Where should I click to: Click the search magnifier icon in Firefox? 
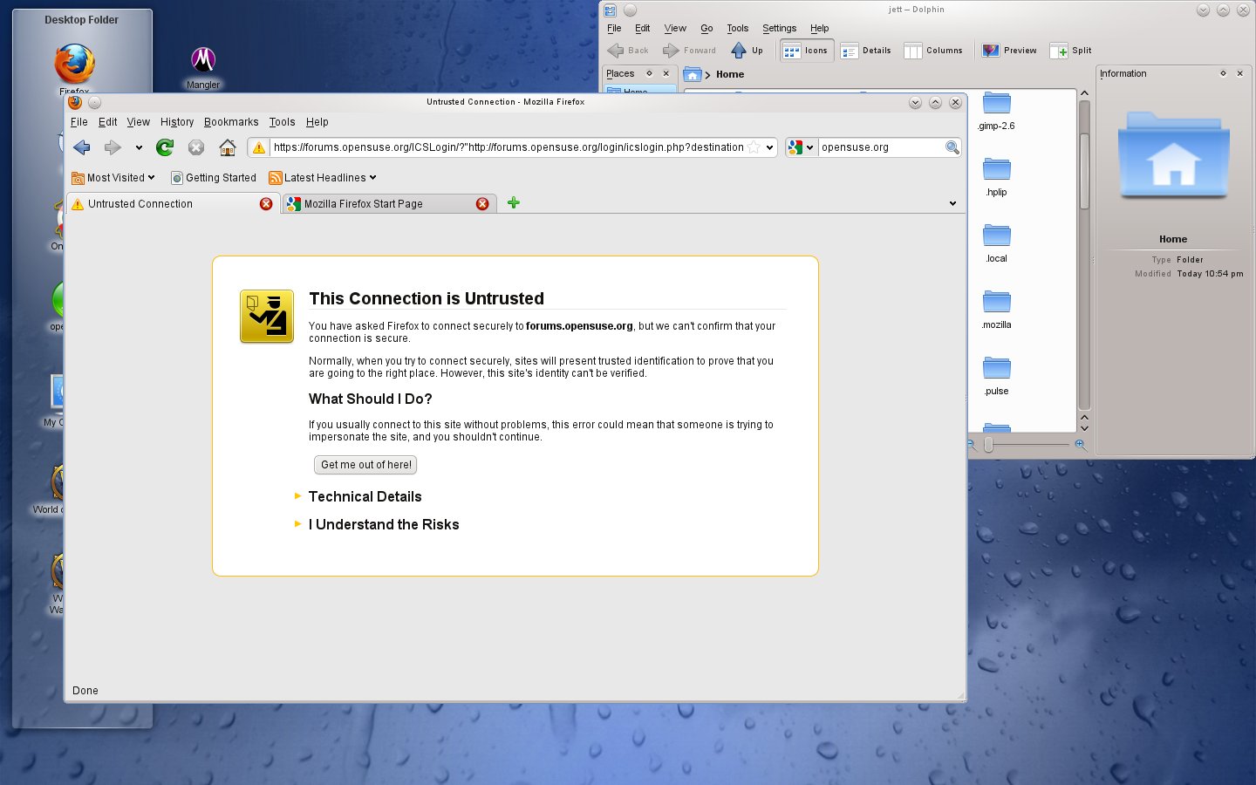(x=952, y=147)
